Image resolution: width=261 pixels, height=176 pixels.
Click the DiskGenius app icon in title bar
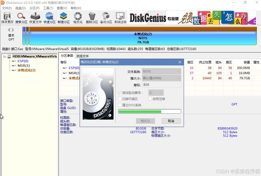[3, 3]
